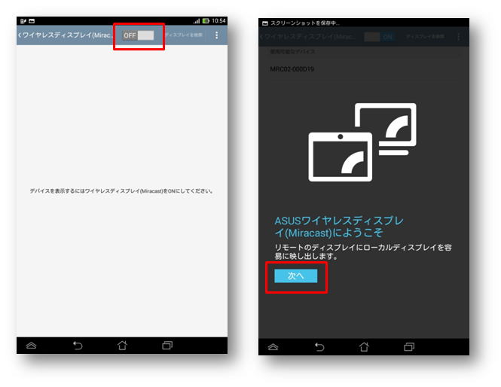Tap the デバイスを表示するには message in left screen
501x387 pixels.
click(121, 191)
